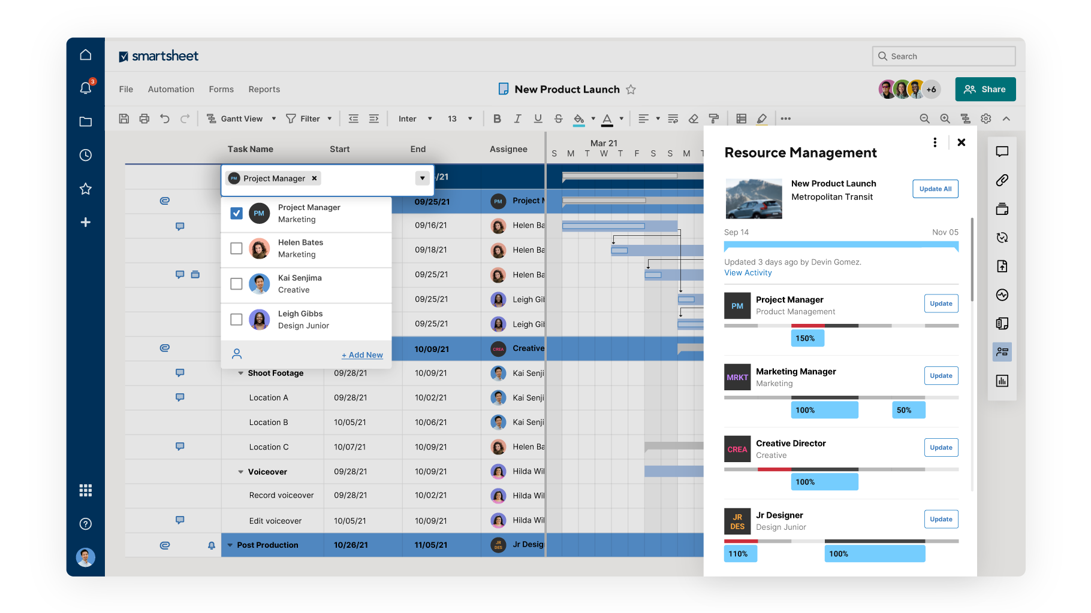The image size is (1091, 613).
Task: Open the Reports menu
Action: [x=264, y=89]
